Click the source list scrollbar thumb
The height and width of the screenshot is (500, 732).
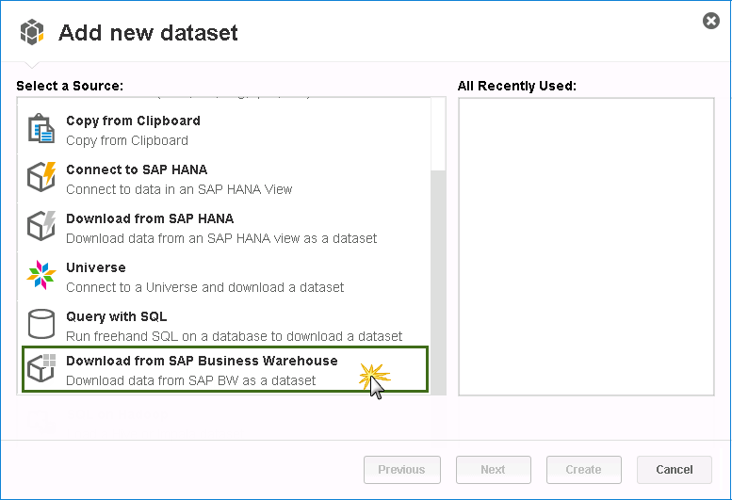pos(438,282)
